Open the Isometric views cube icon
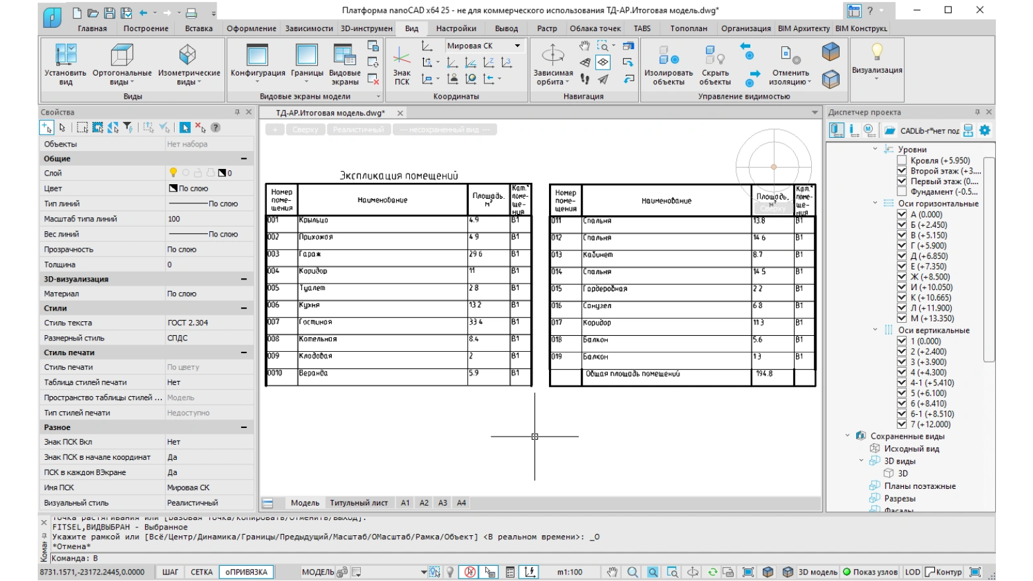1033x581 pixels. tap(187, 54)
